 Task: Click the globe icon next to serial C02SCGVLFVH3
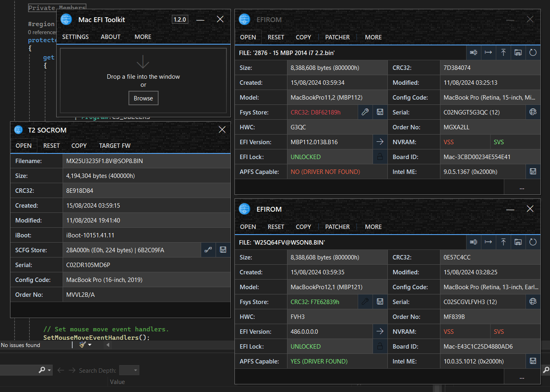[533, 302]
